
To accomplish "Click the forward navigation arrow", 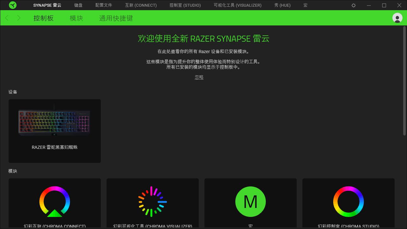I will pyautogui.click(x=19, y=18).
